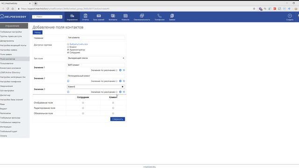The height and width of the screenshot is (168, 299).
Task: Click cross move icon for Значение 1
Action: click(124, 70)
